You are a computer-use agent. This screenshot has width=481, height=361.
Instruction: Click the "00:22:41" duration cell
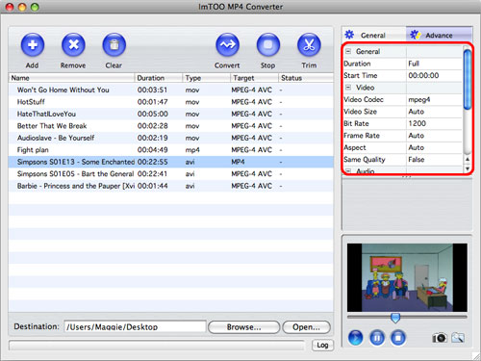click(x=153, y=174)
